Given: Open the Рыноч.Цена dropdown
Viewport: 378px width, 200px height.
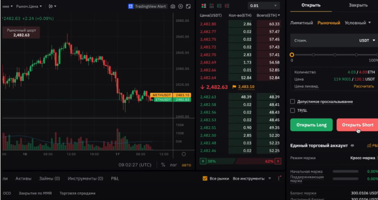Looking at the screenshot, I should point(29,6).
